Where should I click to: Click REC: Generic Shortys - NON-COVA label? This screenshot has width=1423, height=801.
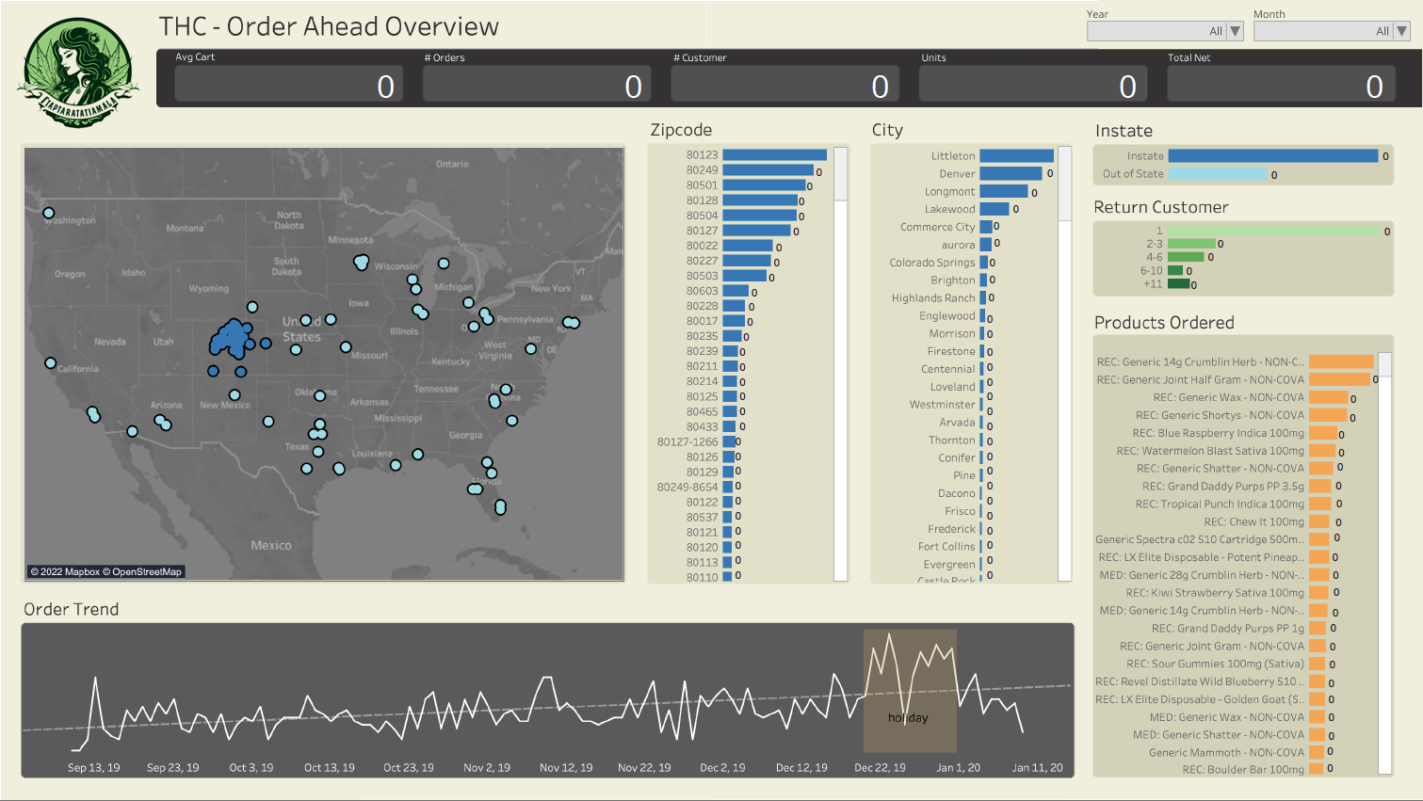click(1220, 415)
